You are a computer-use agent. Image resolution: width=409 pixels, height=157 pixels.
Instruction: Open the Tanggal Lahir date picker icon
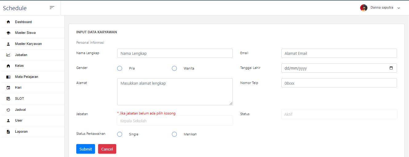[x=391, y=68]
